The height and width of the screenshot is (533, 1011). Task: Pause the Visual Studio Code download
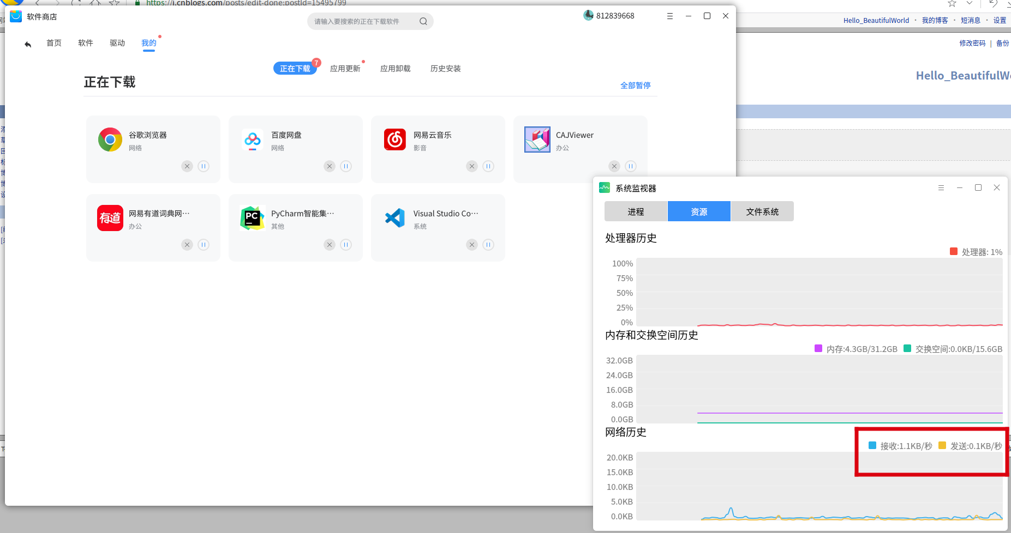point(488,245)
